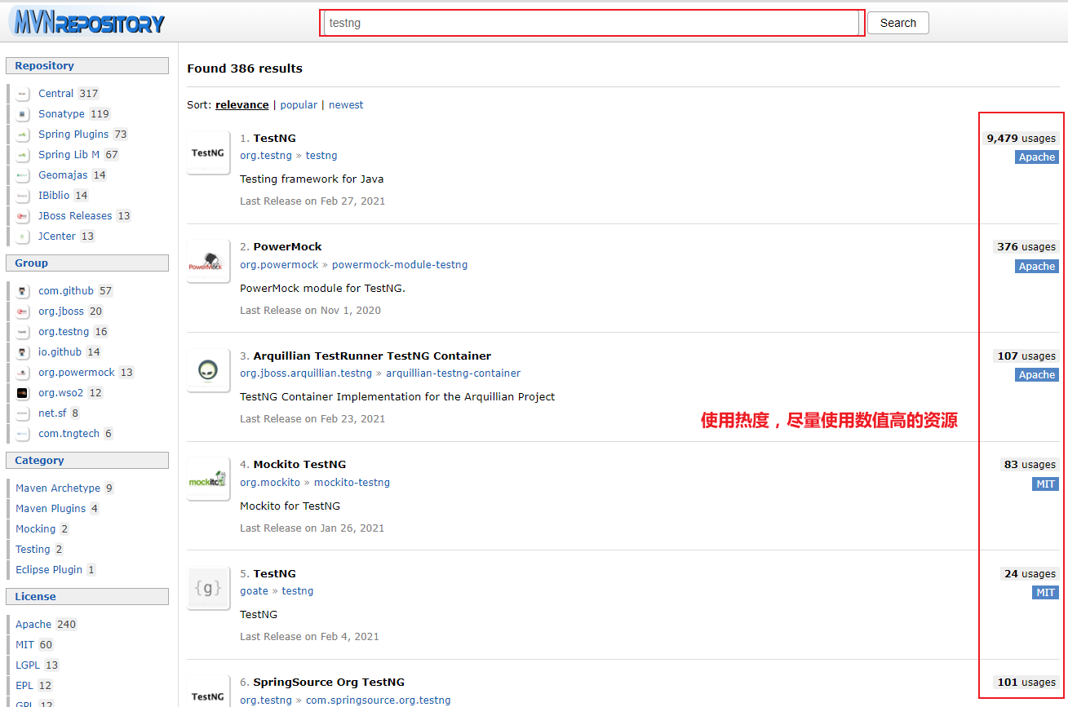The image size is (1068, 707).
Task: Open powermock-module-testng artifact link
Action: [400, 265]
